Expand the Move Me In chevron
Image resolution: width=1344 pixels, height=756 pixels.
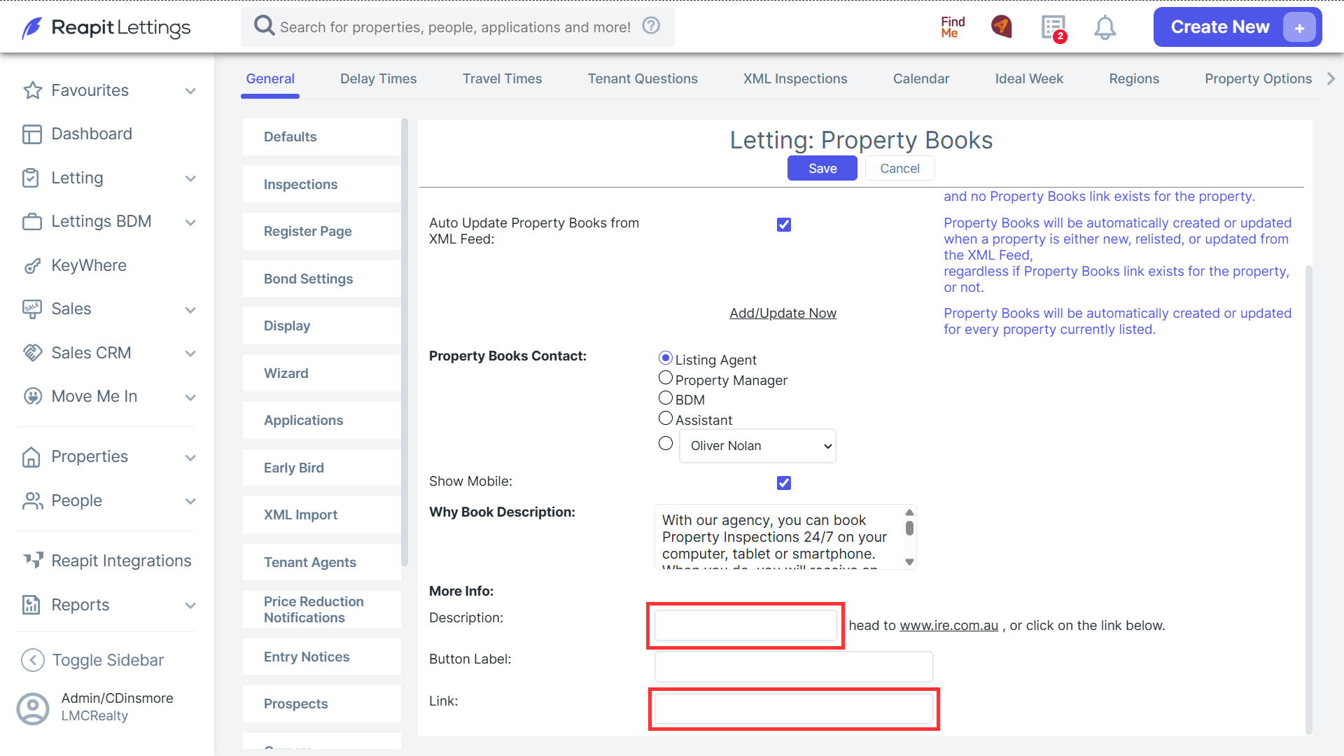[x=190, y=398]
